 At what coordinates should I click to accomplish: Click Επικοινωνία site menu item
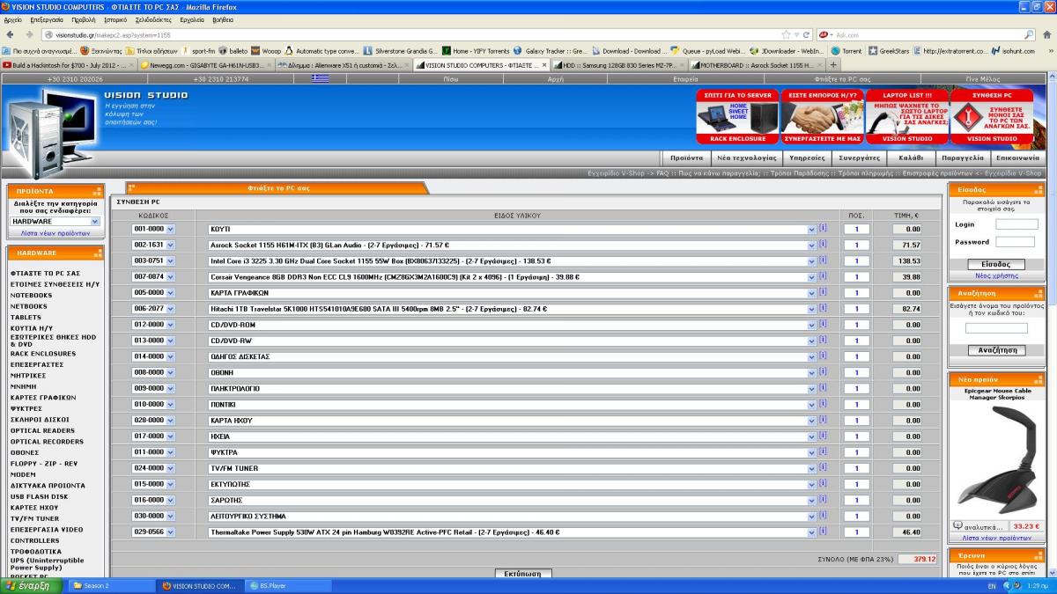(x=1016, y=158)
